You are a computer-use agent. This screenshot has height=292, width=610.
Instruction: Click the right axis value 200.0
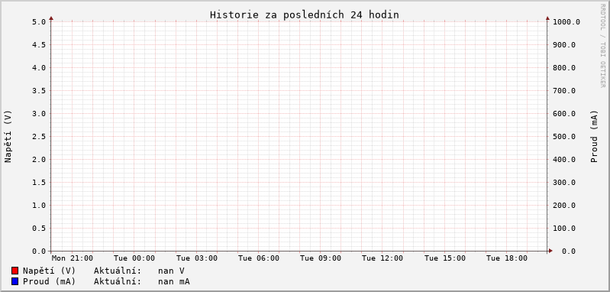pyautogui.click(x=563, y=205)
